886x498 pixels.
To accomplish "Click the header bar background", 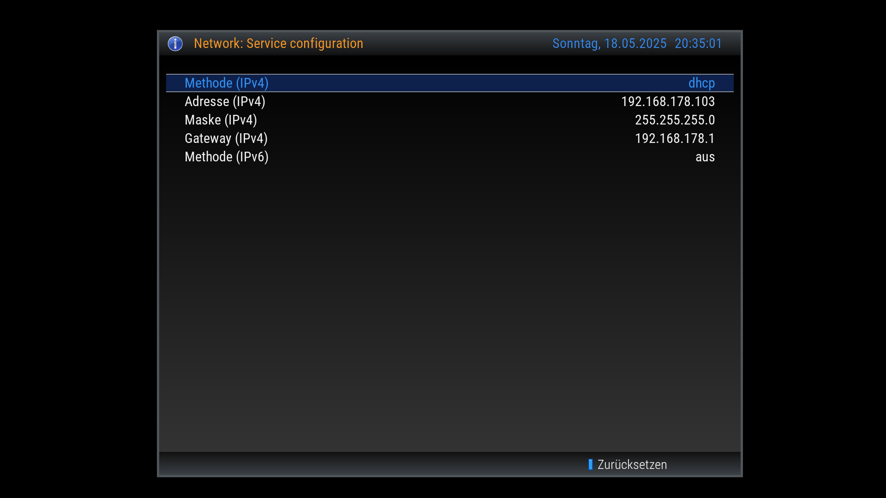I will click(457, 43).
